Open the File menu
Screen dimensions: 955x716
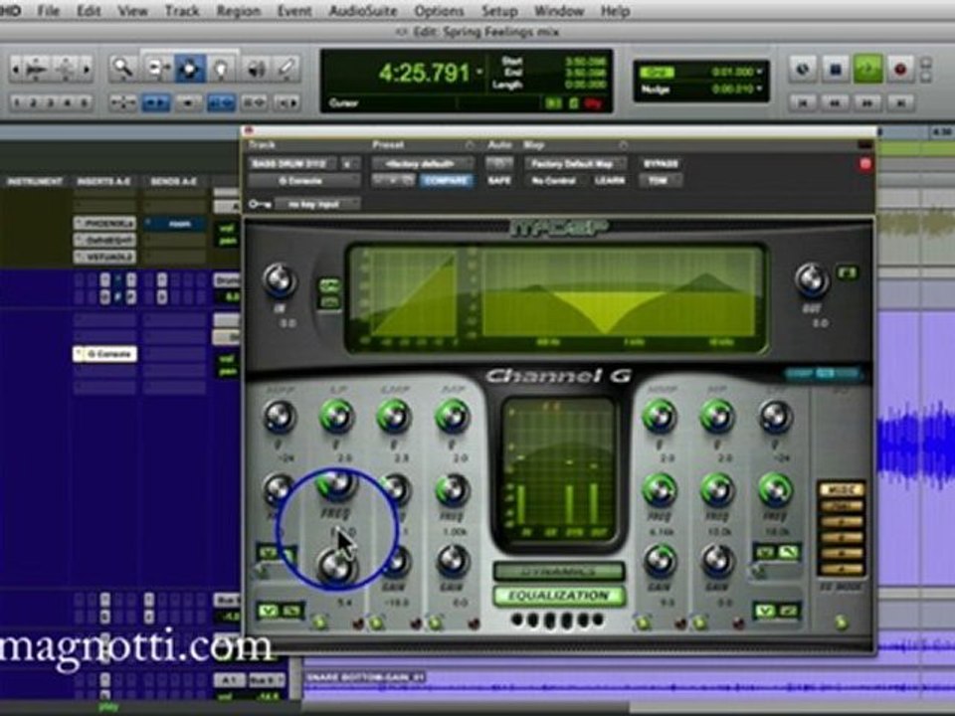pyautogui.click(x=48, y=11)
